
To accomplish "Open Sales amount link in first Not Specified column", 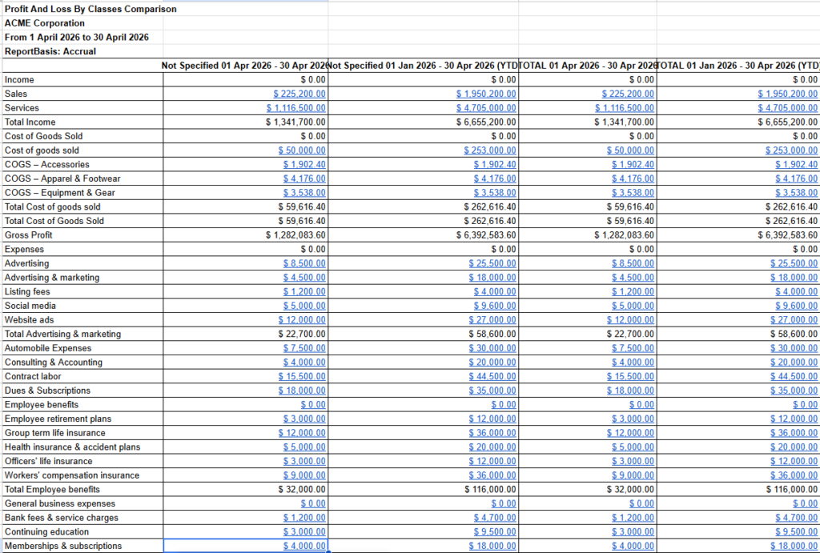I will coord(299,94).
